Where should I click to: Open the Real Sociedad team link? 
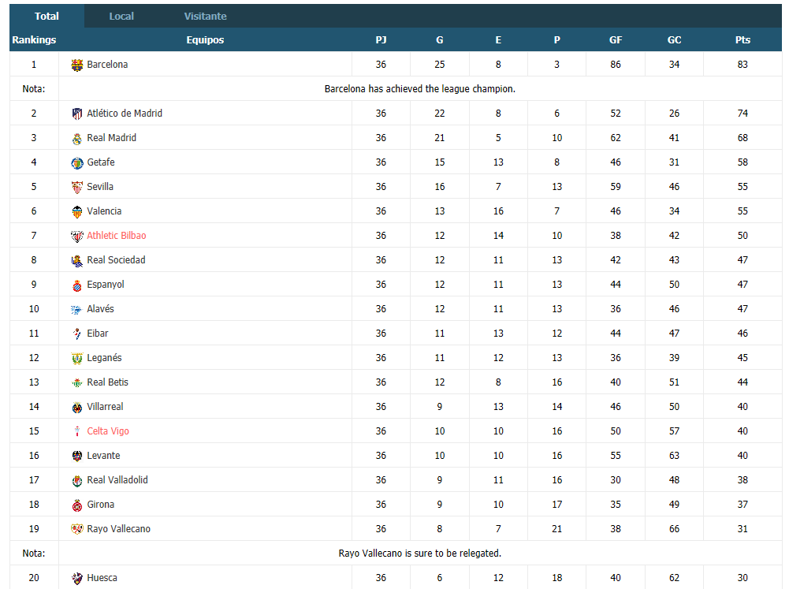[116, 259]
